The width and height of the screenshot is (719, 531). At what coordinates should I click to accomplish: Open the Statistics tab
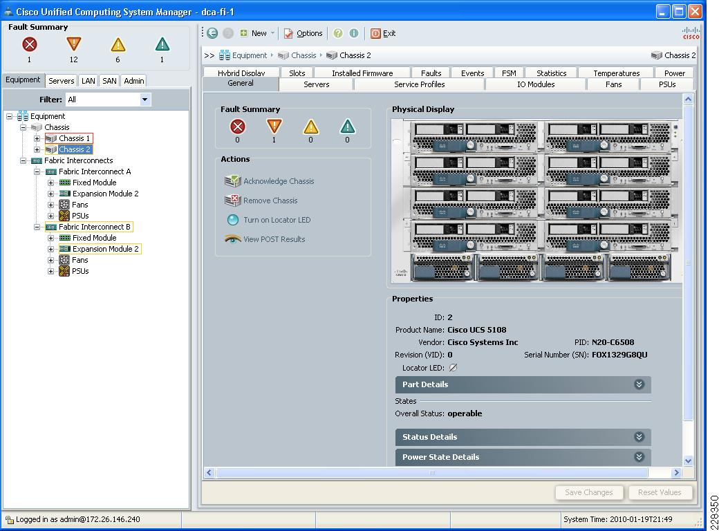click(551, 73)
